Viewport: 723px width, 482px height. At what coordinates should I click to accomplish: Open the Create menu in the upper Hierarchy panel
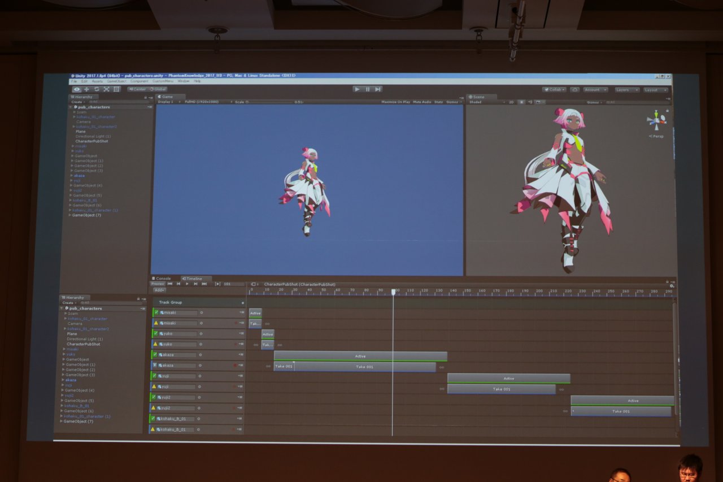(77, 102)
